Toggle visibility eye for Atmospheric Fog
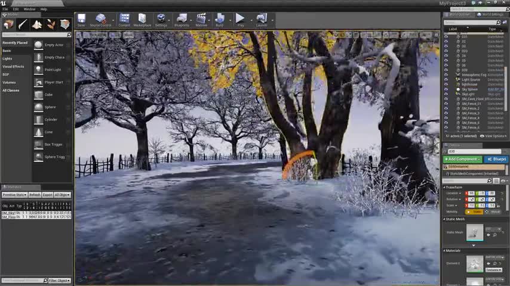510x286 pixels. tap(446, 74)
